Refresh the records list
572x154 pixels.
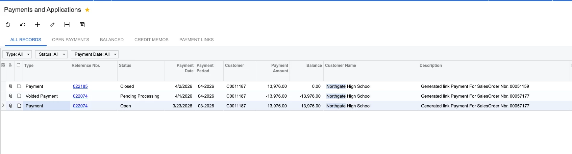[x=8, y=25]
